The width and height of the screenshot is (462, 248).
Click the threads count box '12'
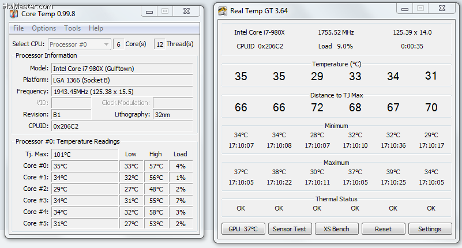coord(159,44)
